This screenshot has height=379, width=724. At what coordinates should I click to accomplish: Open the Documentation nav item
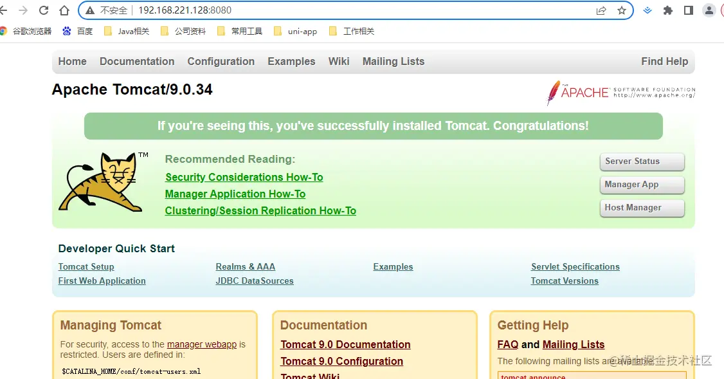pyautogui.click(x=137, y=62)
